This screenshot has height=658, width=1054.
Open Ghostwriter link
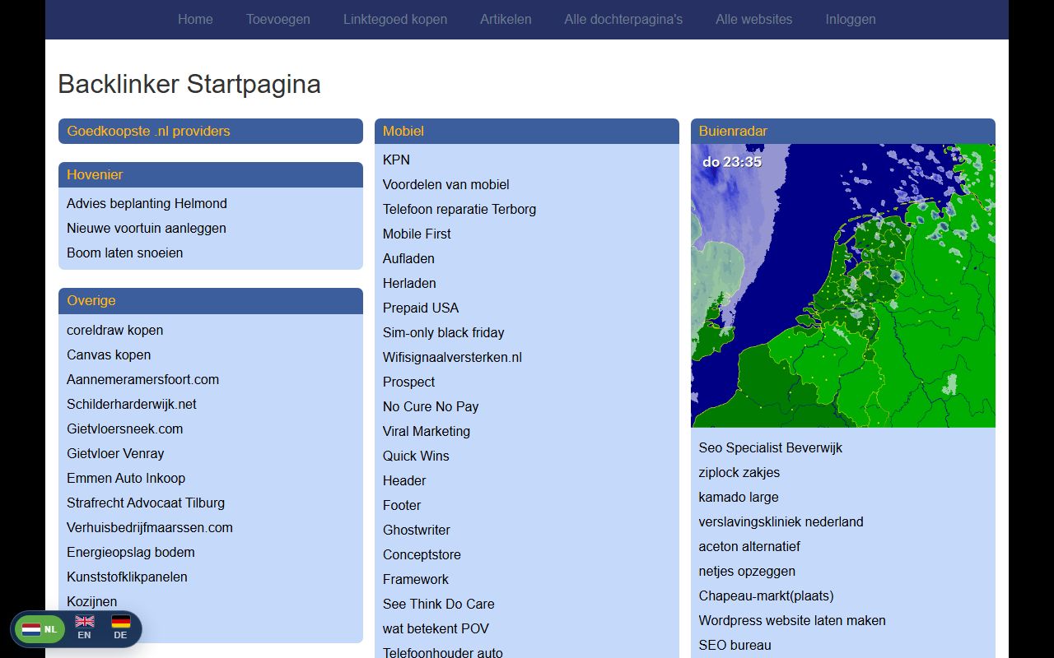pyautogui.click(x=417, y=530)
